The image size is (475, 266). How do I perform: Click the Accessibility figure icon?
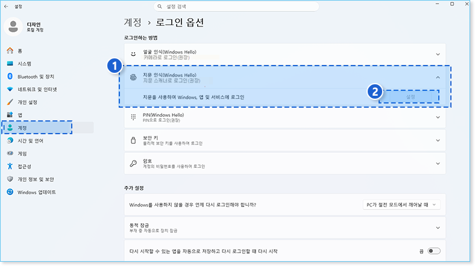(10, 166)
